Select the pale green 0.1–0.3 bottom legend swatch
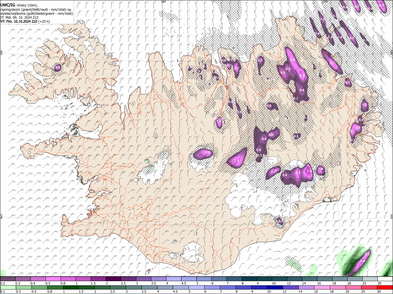The height and width of the screenshot is (294, 393). click(8, 287)
